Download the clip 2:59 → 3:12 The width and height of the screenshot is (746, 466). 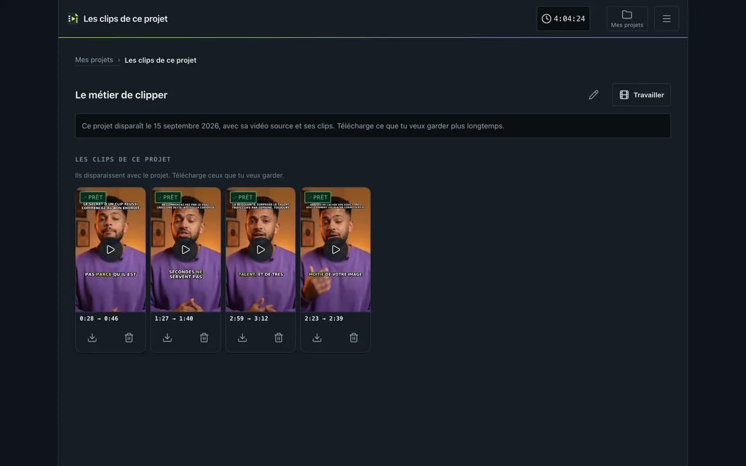(242, 338)
